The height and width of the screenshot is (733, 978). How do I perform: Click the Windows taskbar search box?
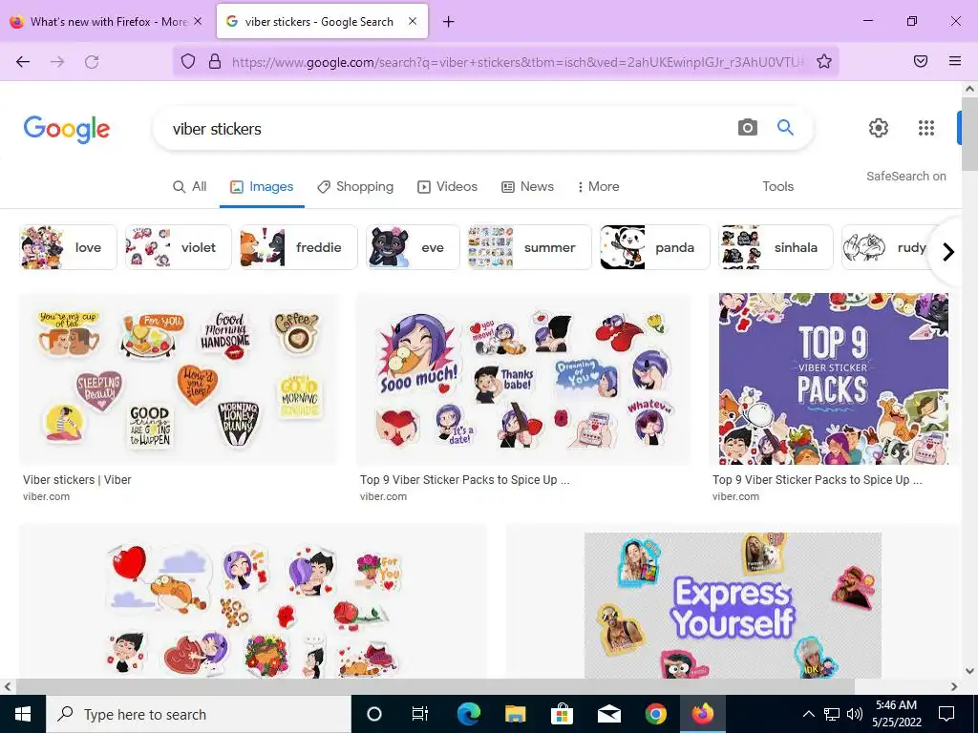click(199, 714)
